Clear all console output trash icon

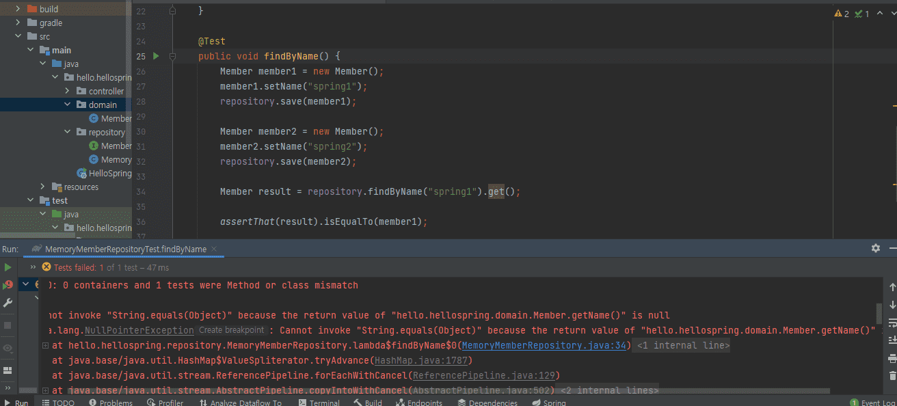892,375
